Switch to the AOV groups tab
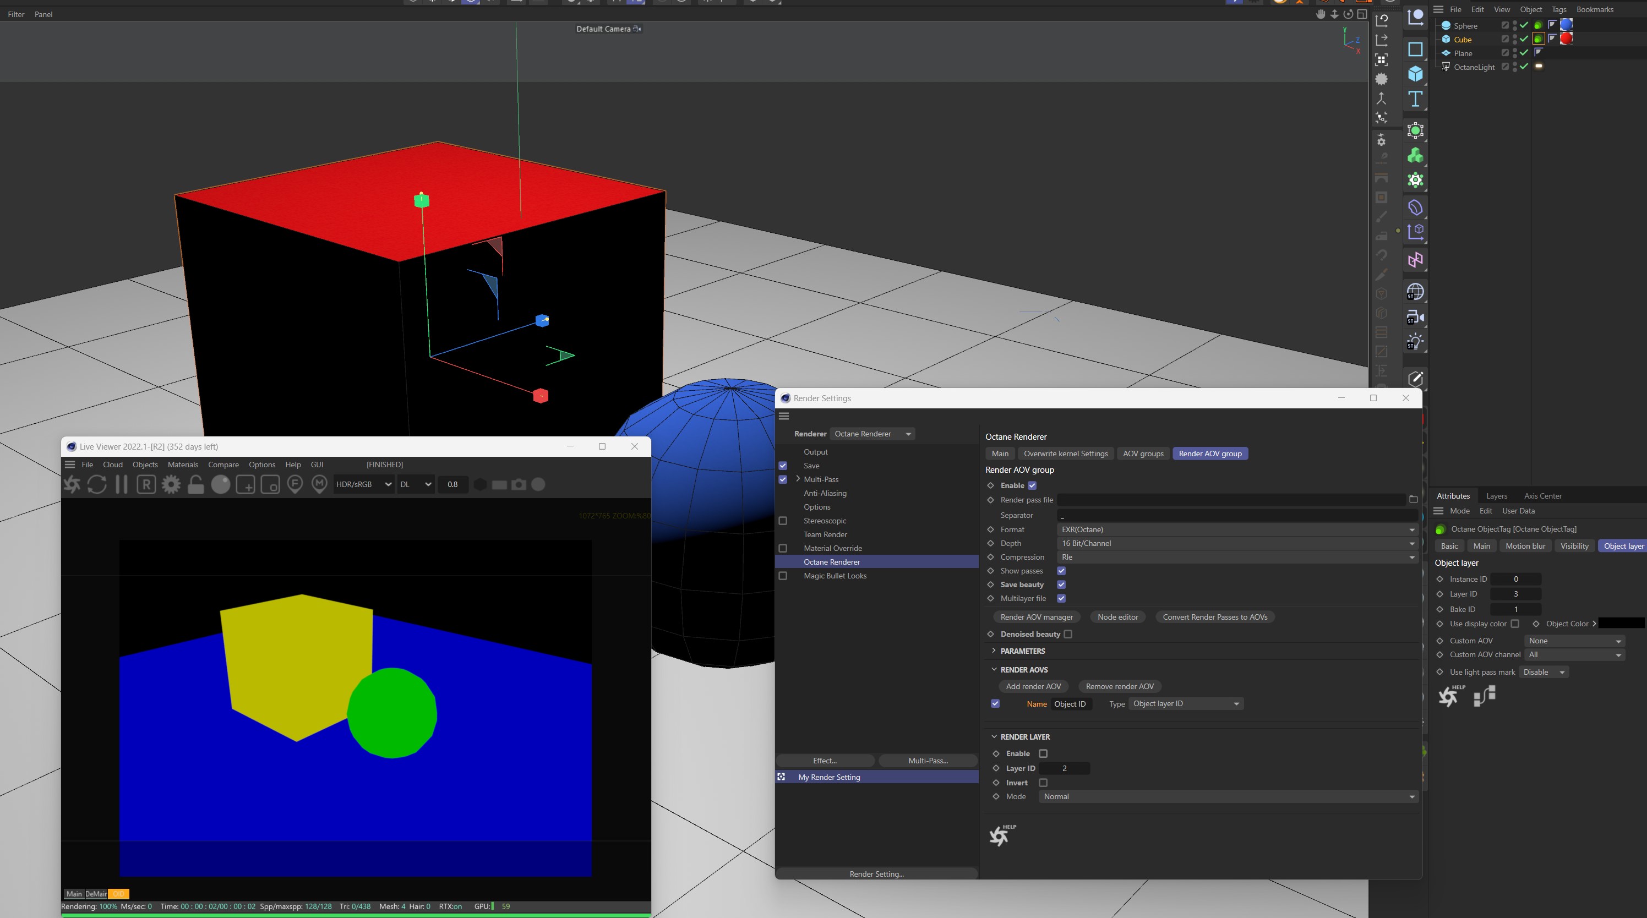 pyautogui.click(x=1143, y=453)
